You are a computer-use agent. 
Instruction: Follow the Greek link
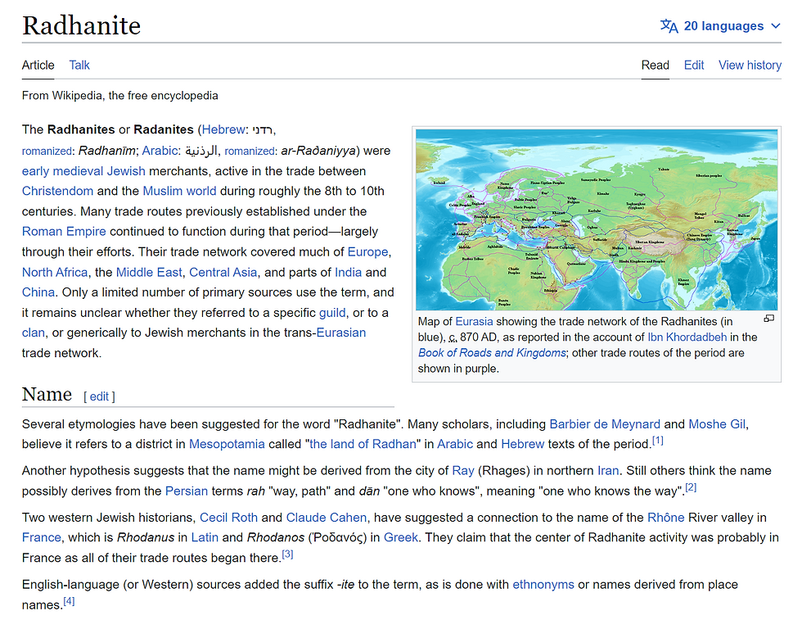401,537
